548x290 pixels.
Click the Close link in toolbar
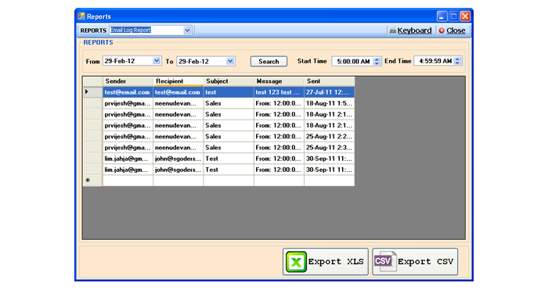click(x=456, y=30)
